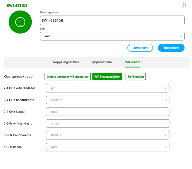This screenshot has width=192, height=169.
Task: Expand 5 GHz wifistandaard dropdown
Action: 107,123
